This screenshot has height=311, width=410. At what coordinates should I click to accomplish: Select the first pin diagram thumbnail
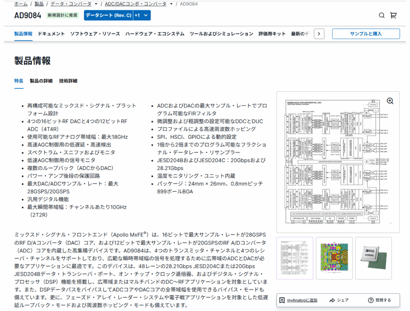pos(295,258)
